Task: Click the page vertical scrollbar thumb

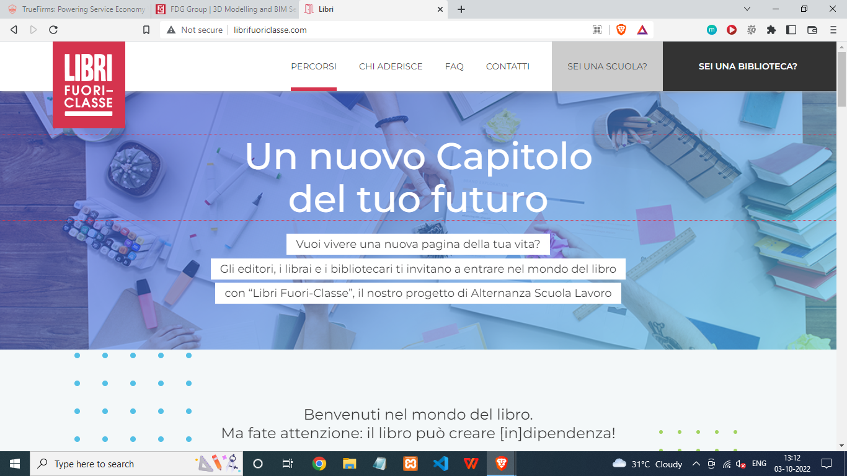Action: (841, 79)
